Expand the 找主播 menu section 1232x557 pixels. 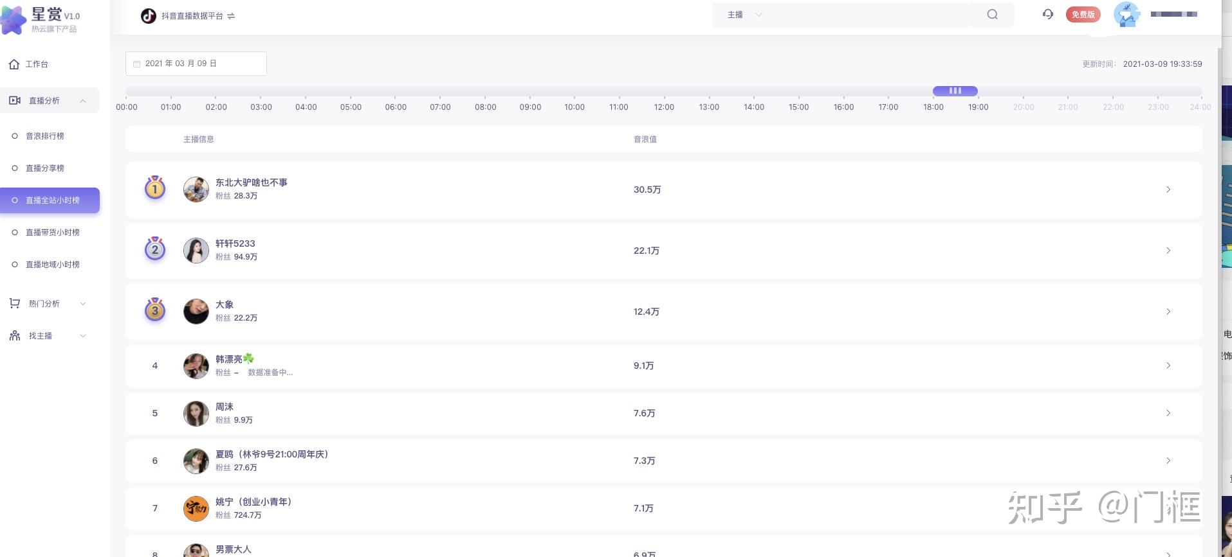[x=83, y=336]
